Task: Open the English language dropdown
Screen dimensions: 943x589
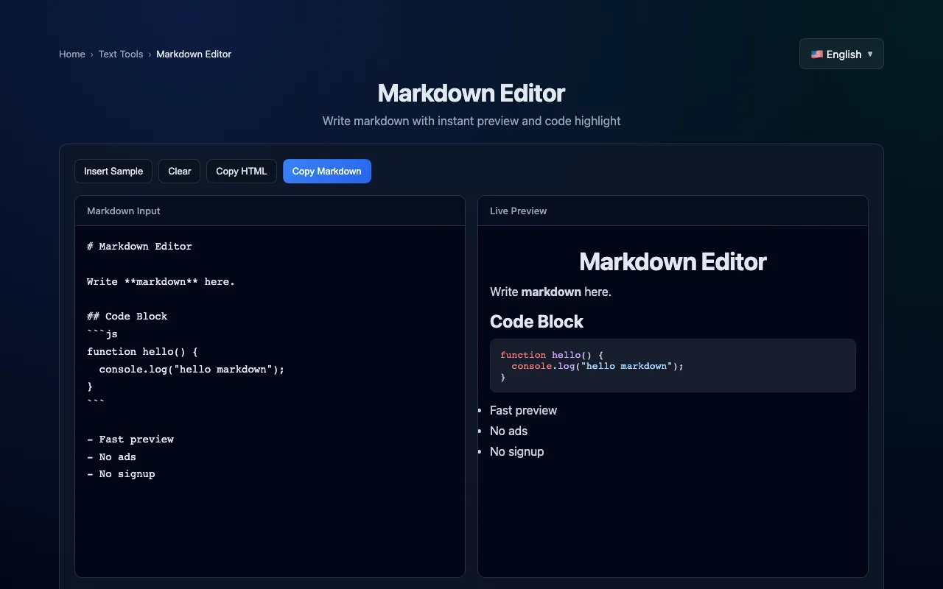Action: [x=841, y=54]
